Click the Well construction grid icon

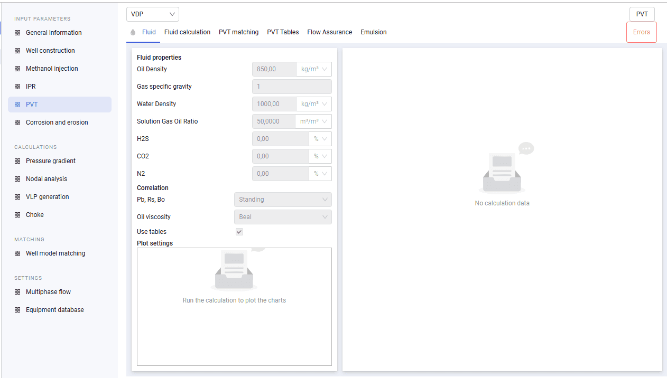17,51
